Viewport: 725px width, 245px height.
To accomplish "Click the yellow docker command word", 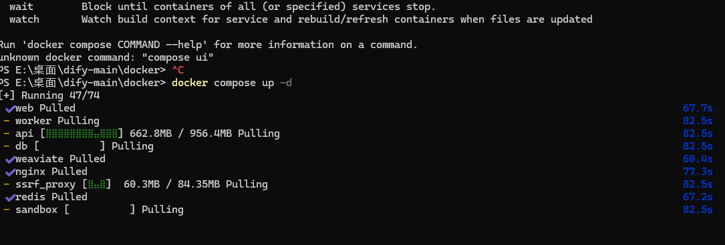I will [x=190, y=83].
